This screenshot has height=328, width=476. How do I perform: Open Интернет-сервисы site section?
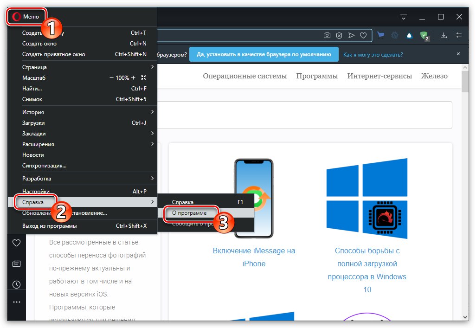[380, 76]
